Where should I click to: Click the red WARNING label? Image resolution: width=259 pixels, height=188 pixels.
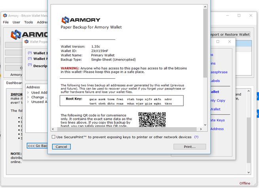70,68
